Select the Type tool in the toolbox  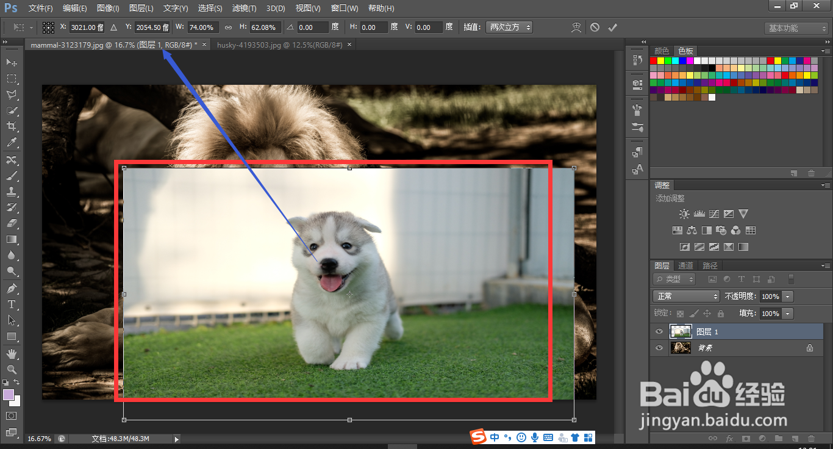click(12, 304)
